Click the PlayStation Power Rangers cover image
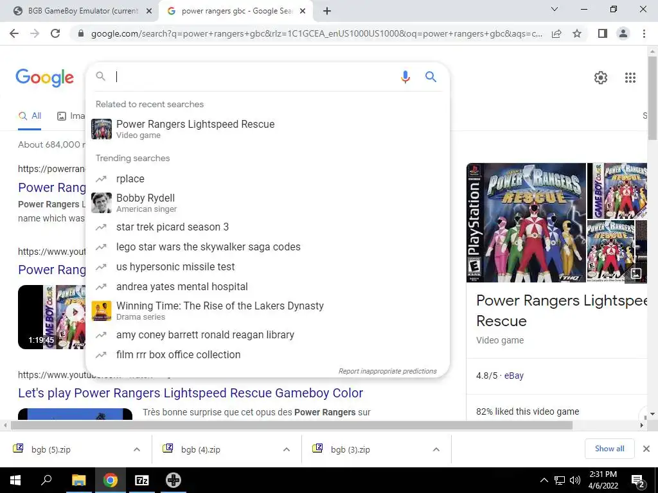 click(x=526, y=223)
